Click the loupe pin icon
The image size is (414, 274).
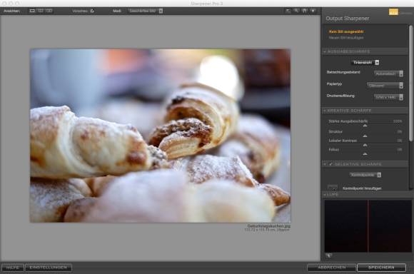tap(329, 255)
